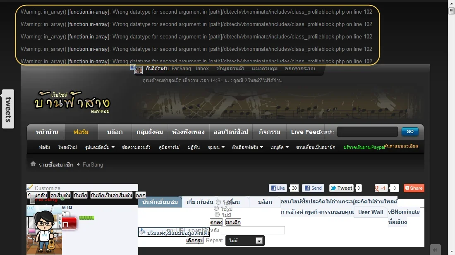The image size is (455, 255).
Task: Click the search text field
Action: pos(367,132)
